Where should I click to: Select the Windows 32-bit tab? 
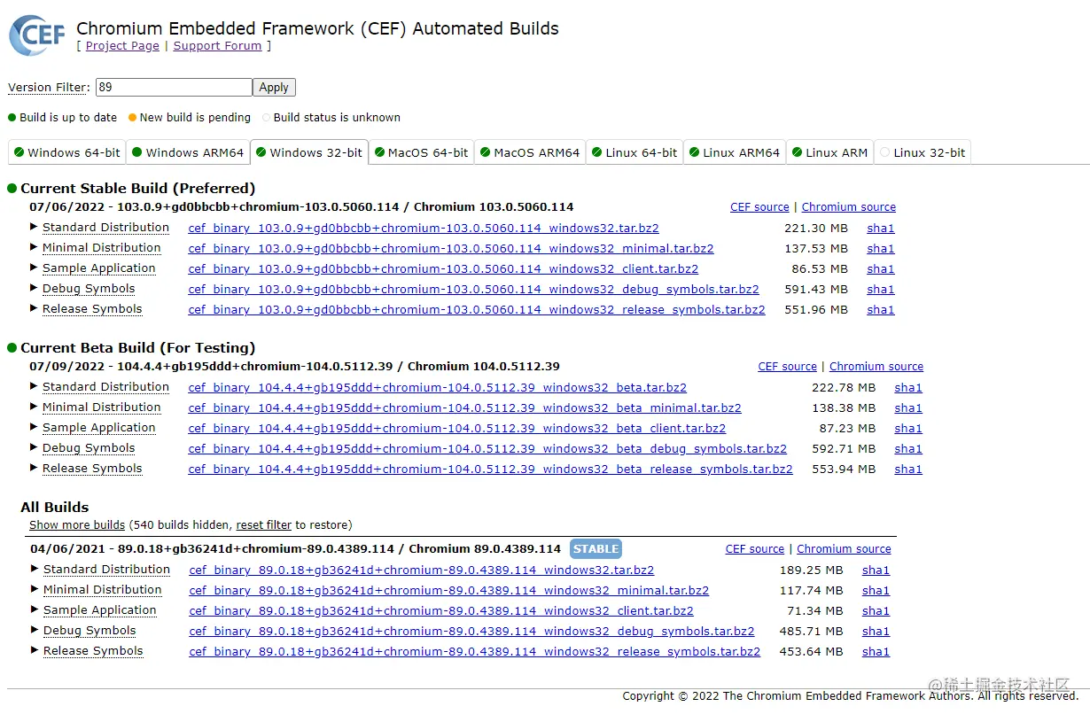point(309,152)
